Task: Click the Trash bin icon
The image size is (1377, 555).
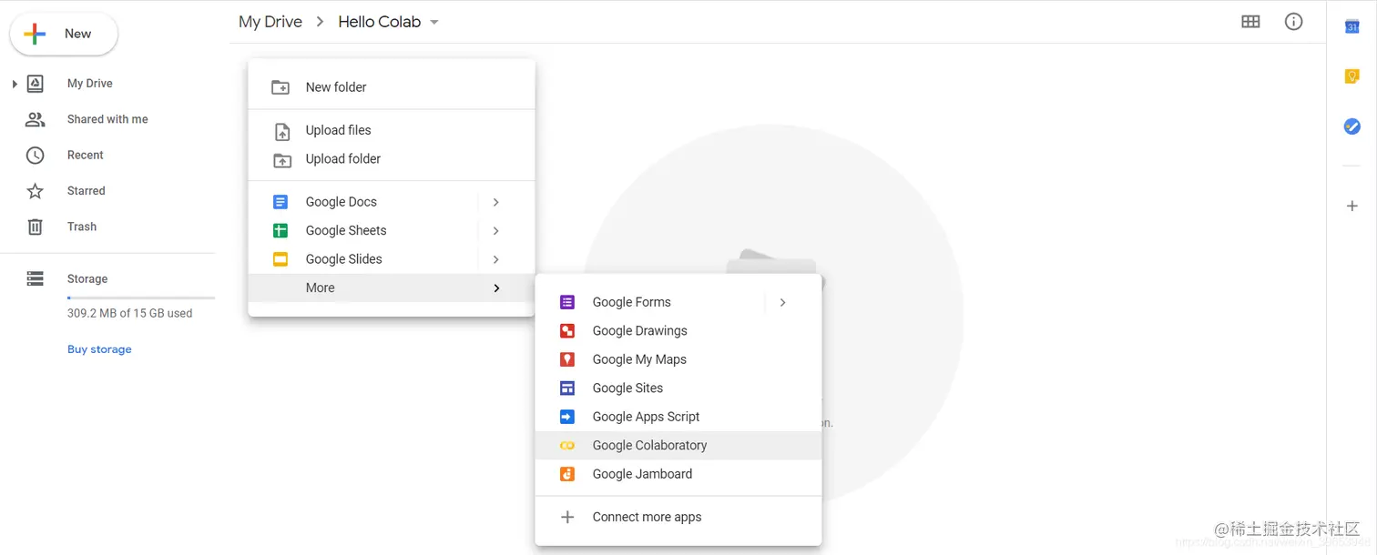Action: click(x=35, y=227)
